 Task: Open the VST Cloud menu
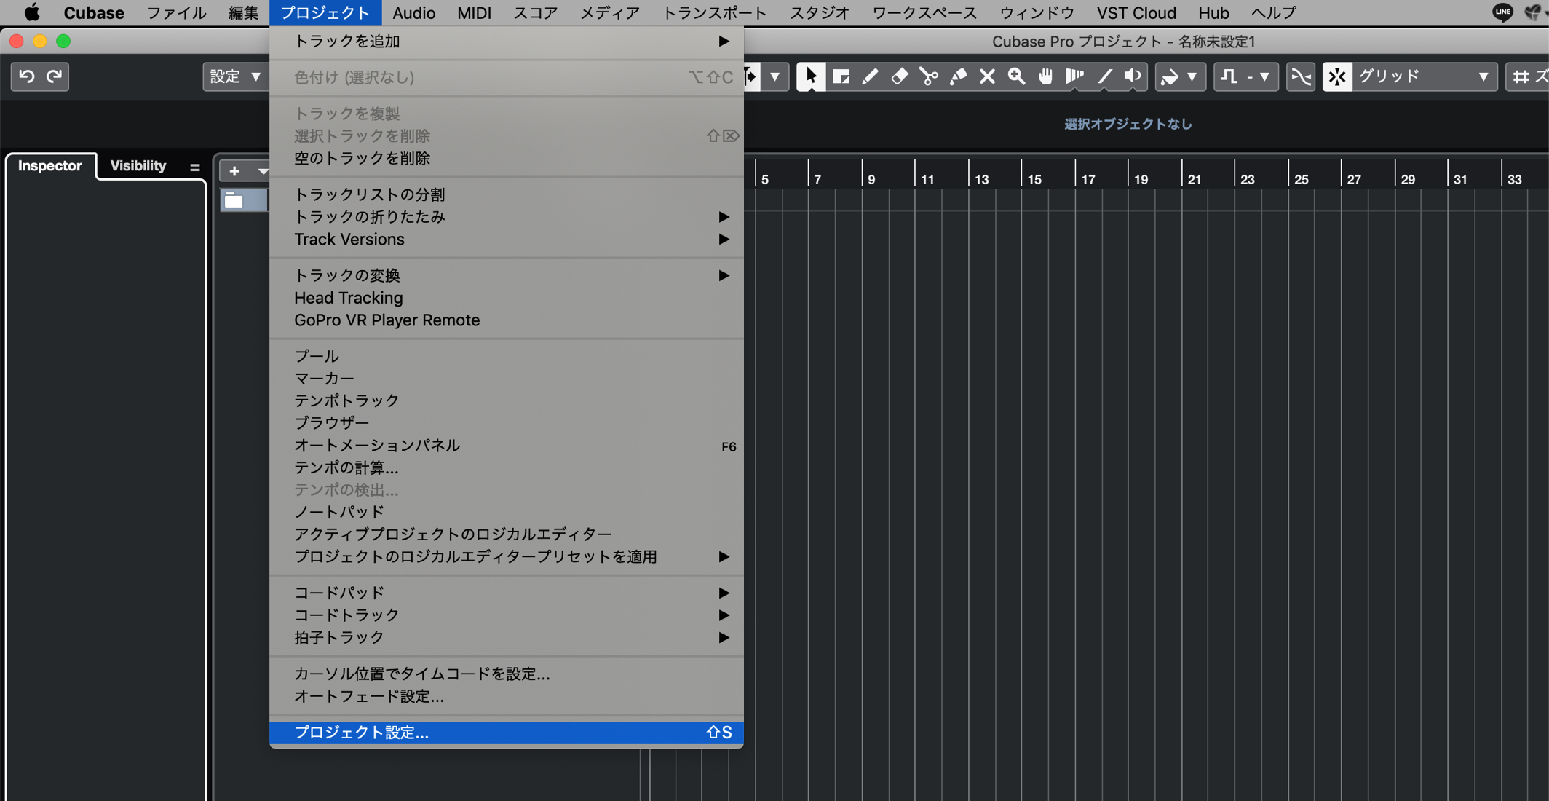pyautogui.click(x=1136, y=12)
